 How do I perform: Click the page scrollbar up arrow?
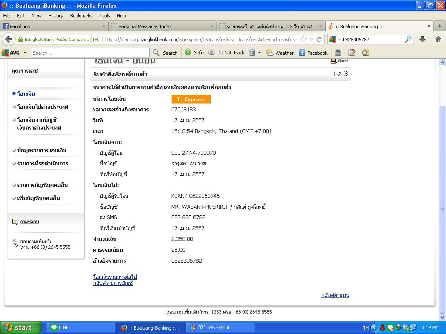click(x=443, y=62)
